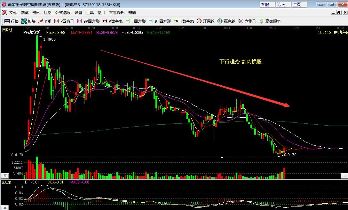Click the 07-14 date on time axis
This screenshot has height=210, width=348.
point(46,28)
